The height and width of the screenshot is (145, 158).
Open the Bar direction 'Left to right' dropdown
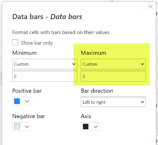[113, 102]
